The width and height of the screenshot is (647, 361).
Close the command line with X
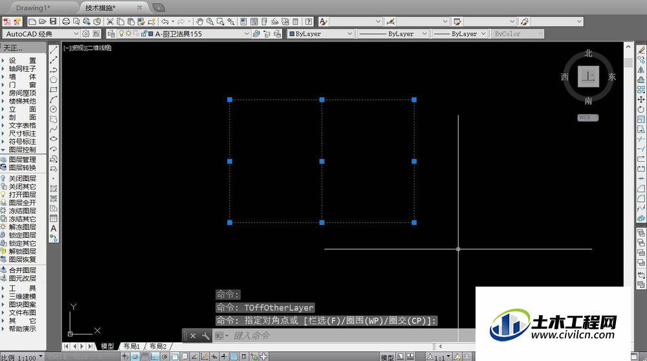point(193,336)
